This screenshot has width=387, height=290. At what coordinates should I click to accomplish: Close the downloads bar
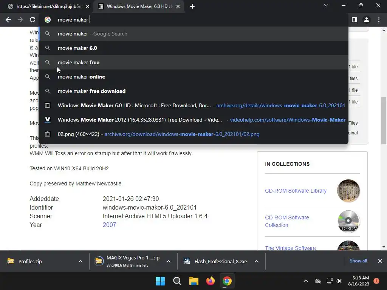point(380,261)
